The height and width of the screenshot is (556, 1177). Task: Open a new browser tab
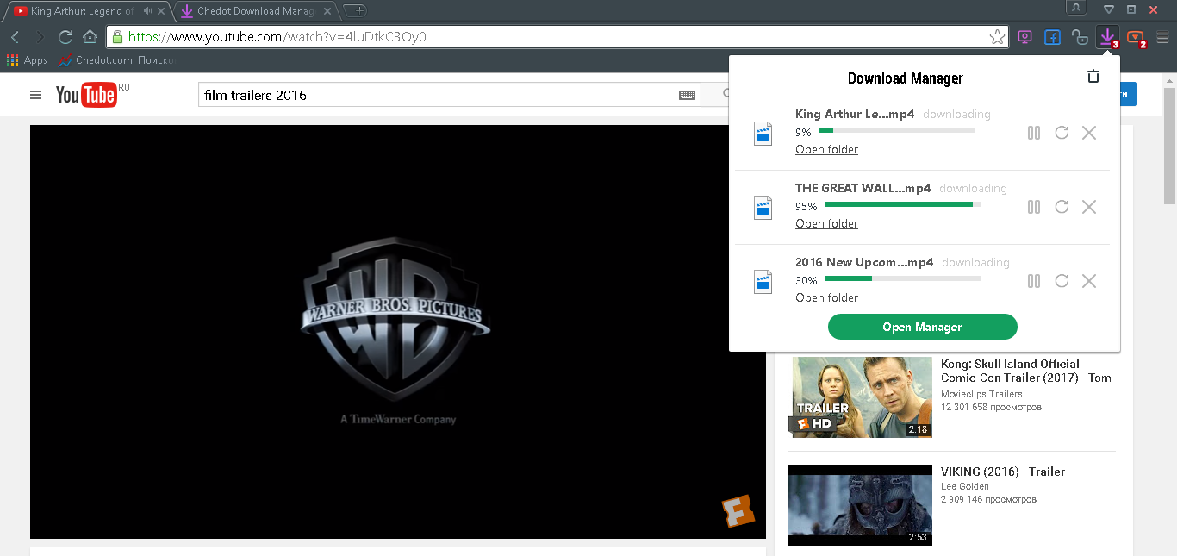[x=354, y=10]
